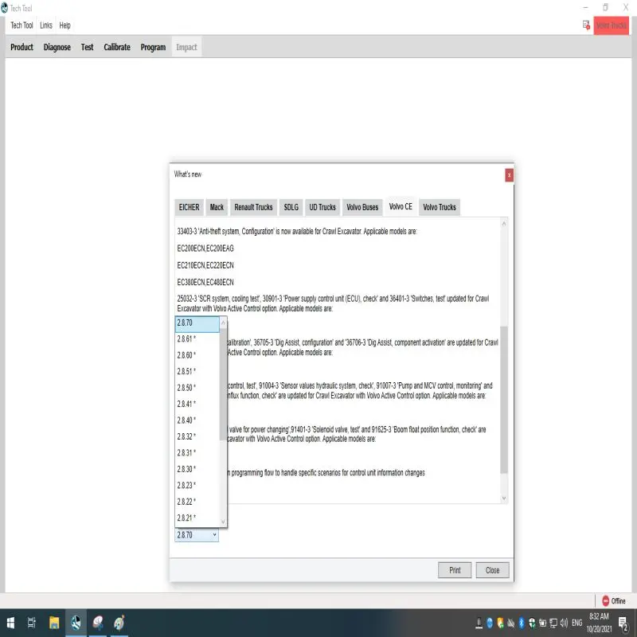Switch to the Mack tab
This screenshot has width=637, height=637.
click(217, 207)
